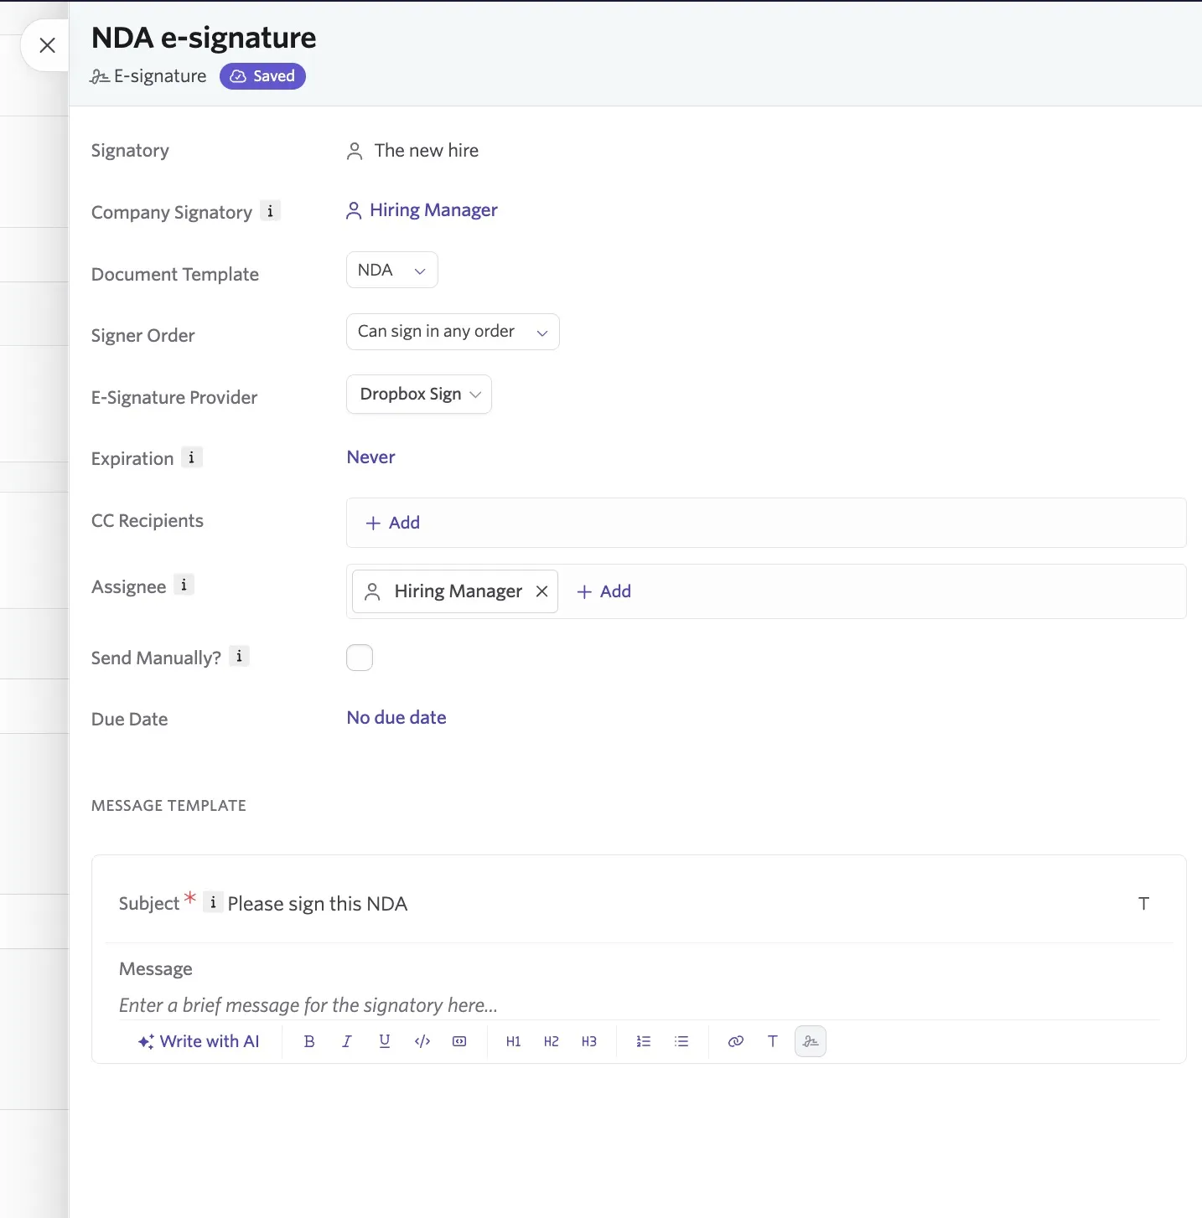1202x1218 pixels.
Task: Insert a bulleted list
Action: pyautogui.click(x=681, y=1041)
